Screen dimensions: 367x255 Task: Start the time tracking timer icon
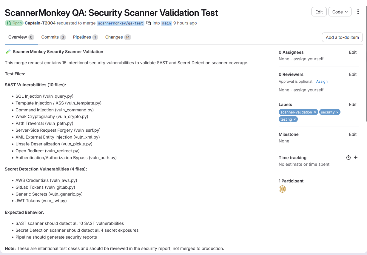349,157
